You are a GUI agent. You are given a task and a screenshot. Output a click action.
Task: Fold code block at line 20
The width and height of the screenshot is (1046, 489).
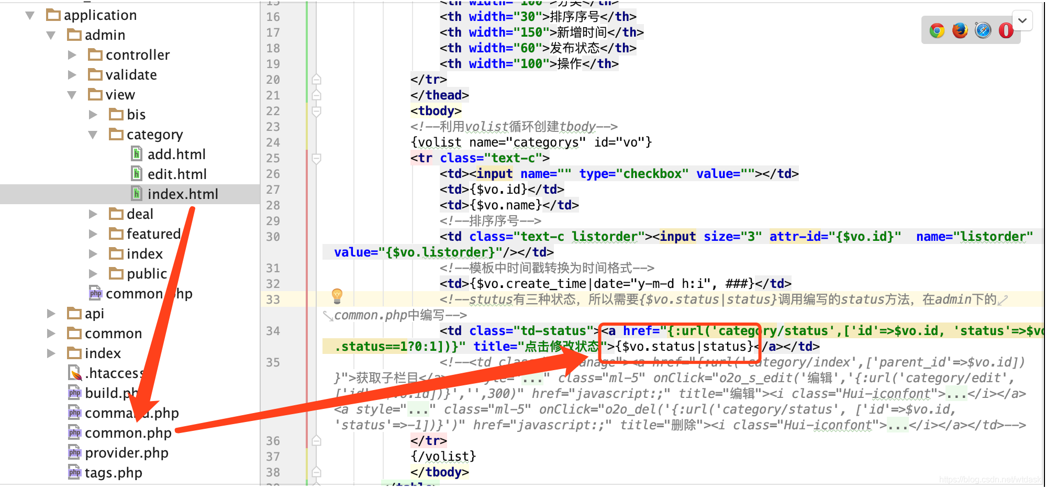pos(316,80)
